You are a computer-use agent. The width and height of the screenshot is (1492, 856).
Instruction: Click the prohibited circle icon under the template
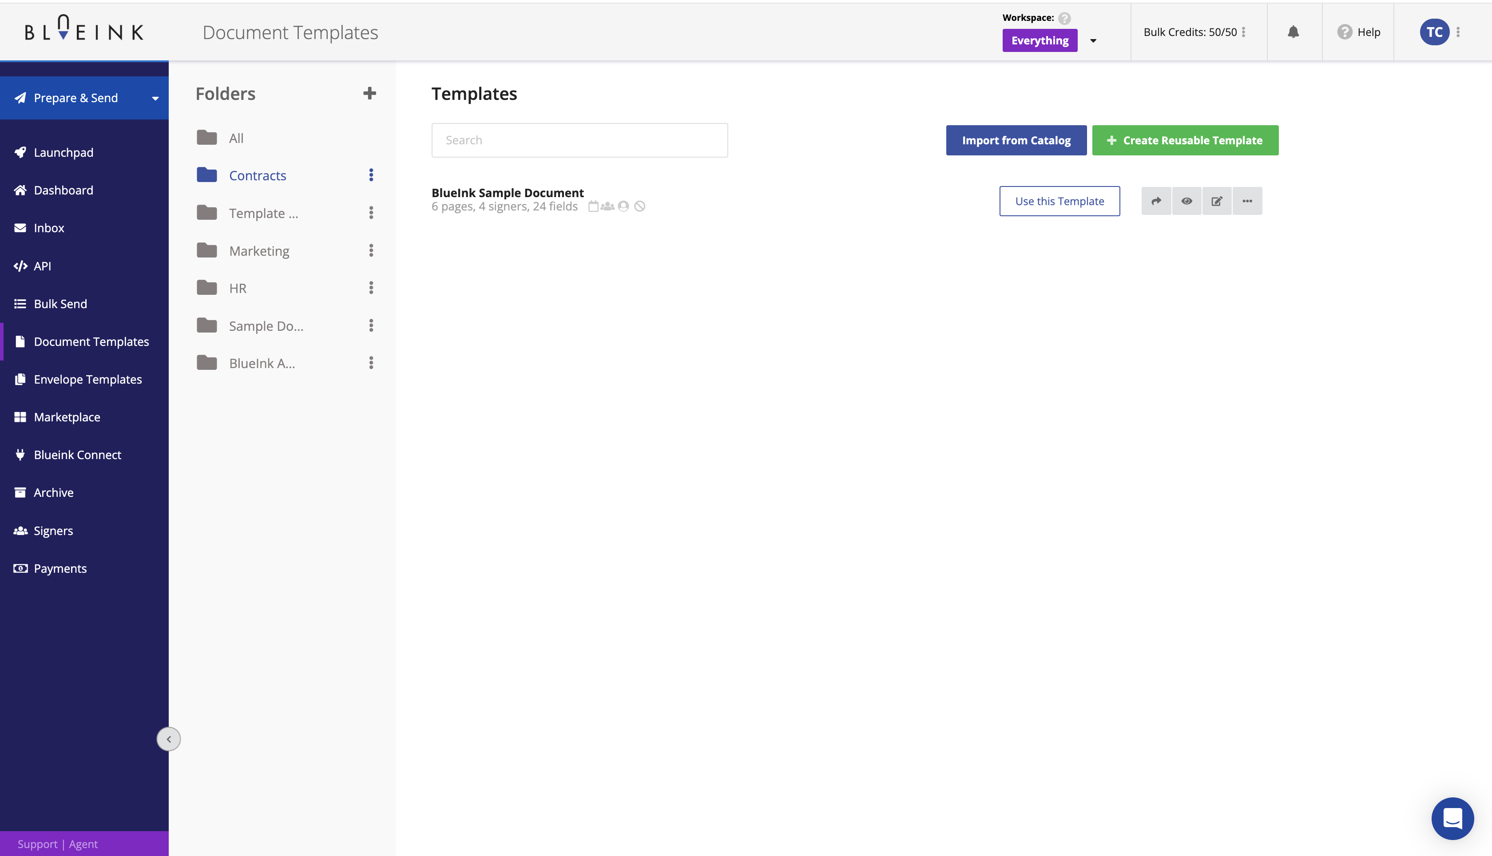639,206
